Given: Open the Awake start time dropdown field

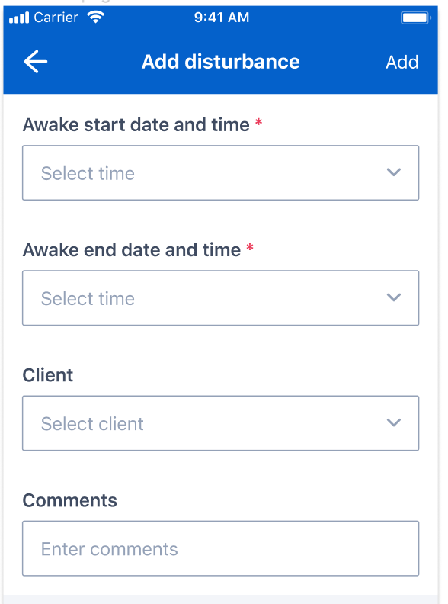Looking at the screenshot, I should point(220,172).
